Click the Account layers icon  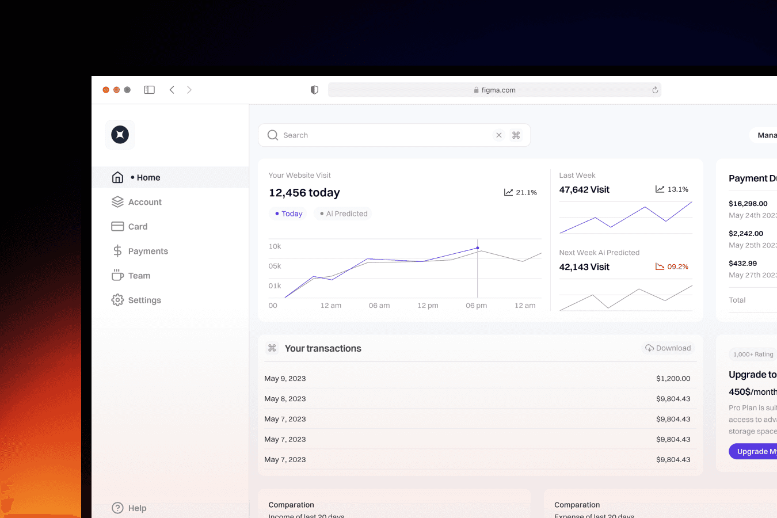[x=117, y=202]
